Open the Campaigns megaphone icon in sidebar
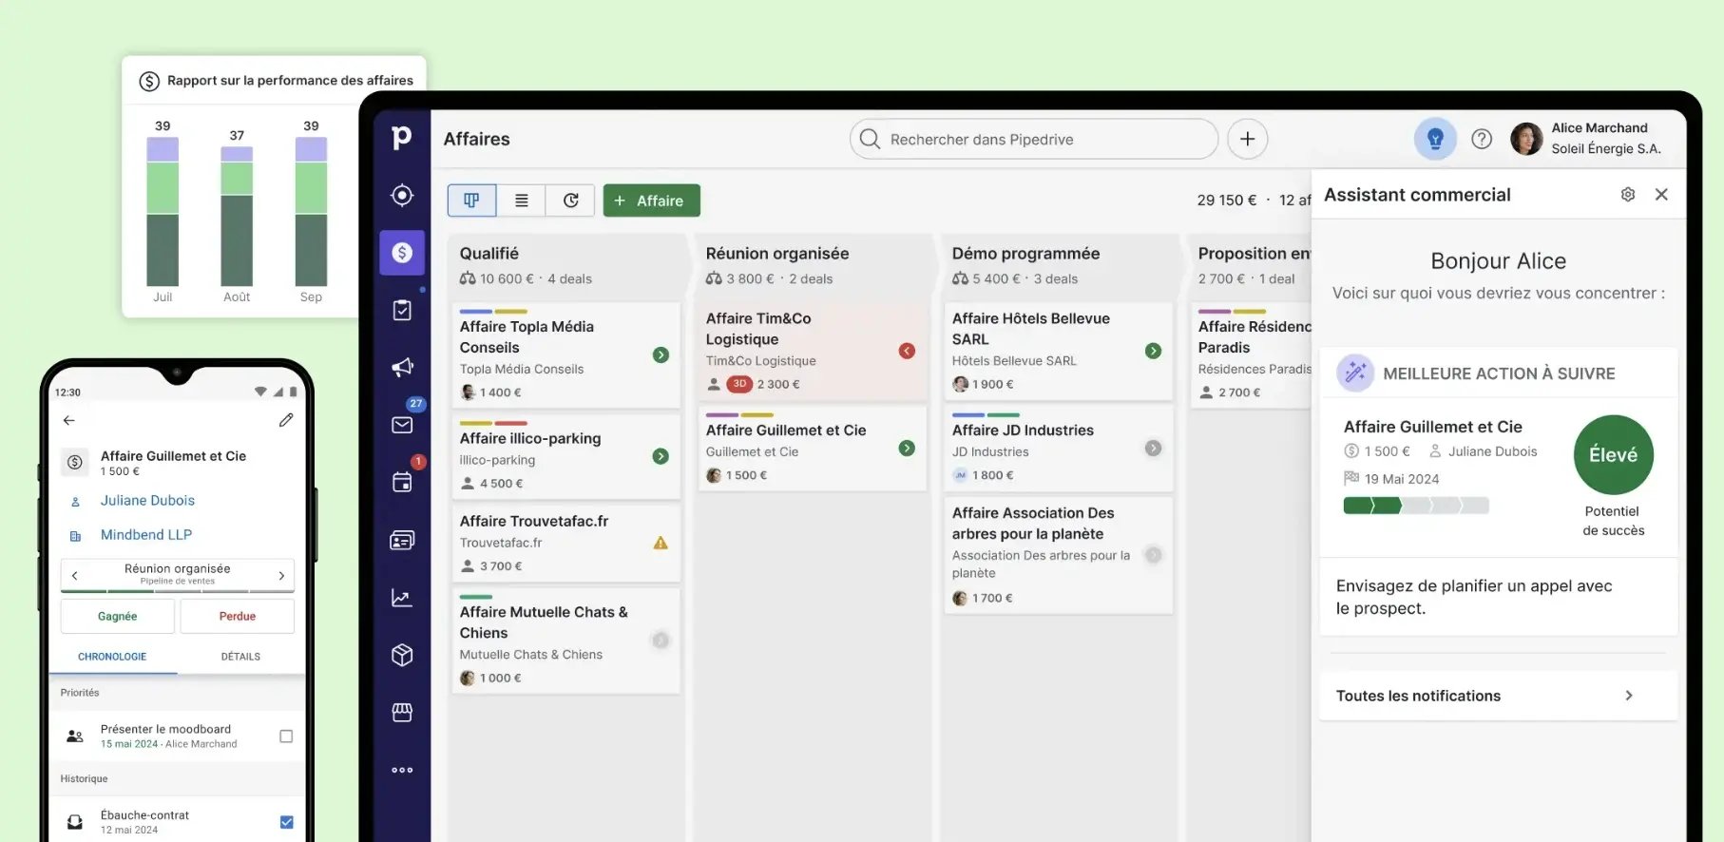 pos(402,367)
